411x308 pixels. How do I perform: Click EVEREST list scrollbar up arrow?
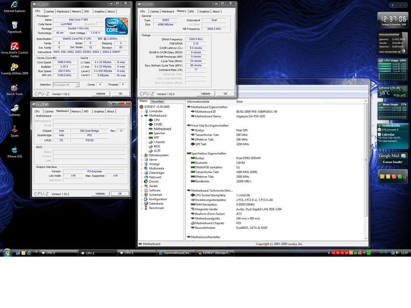(x=366, y=101)
